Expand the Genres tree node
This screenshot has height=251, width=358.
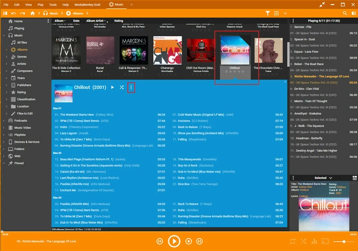[6, 57]
